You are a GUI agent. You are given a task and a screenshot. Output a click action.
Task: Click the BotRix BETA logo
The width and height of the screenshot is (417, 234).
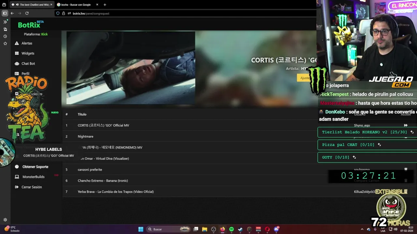click(x=30, y=24)
